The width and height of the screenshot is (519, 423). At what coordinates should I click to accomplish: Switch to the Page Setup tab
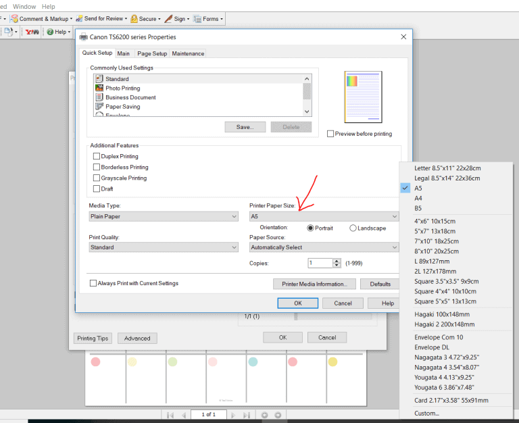click(x=152, y=53)
